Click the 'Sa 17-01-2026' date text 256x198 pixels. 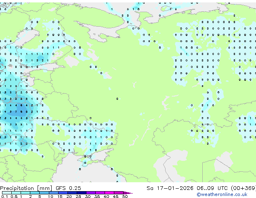coord(170,188)
